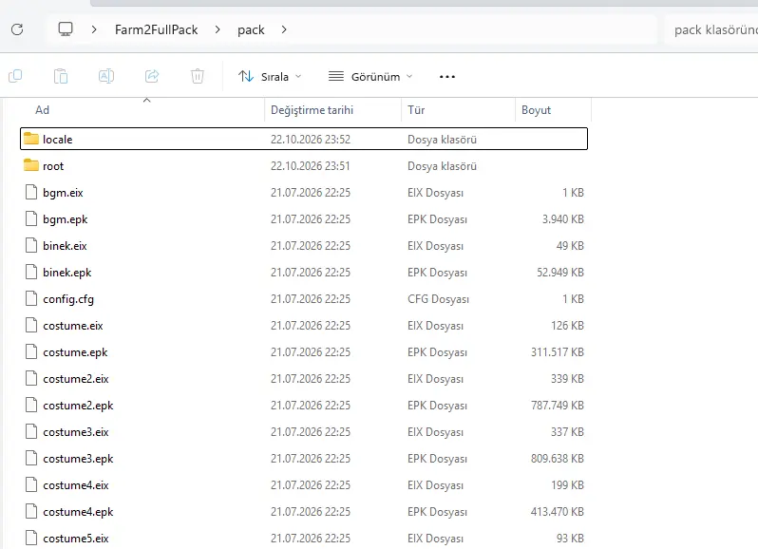Select the file name costume.epk
The height and width of the screenshot is (549, 758).
[75, 352]
